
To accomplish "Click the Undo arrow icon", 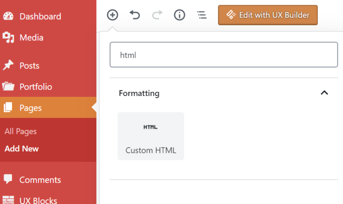I will coord(135,15).
